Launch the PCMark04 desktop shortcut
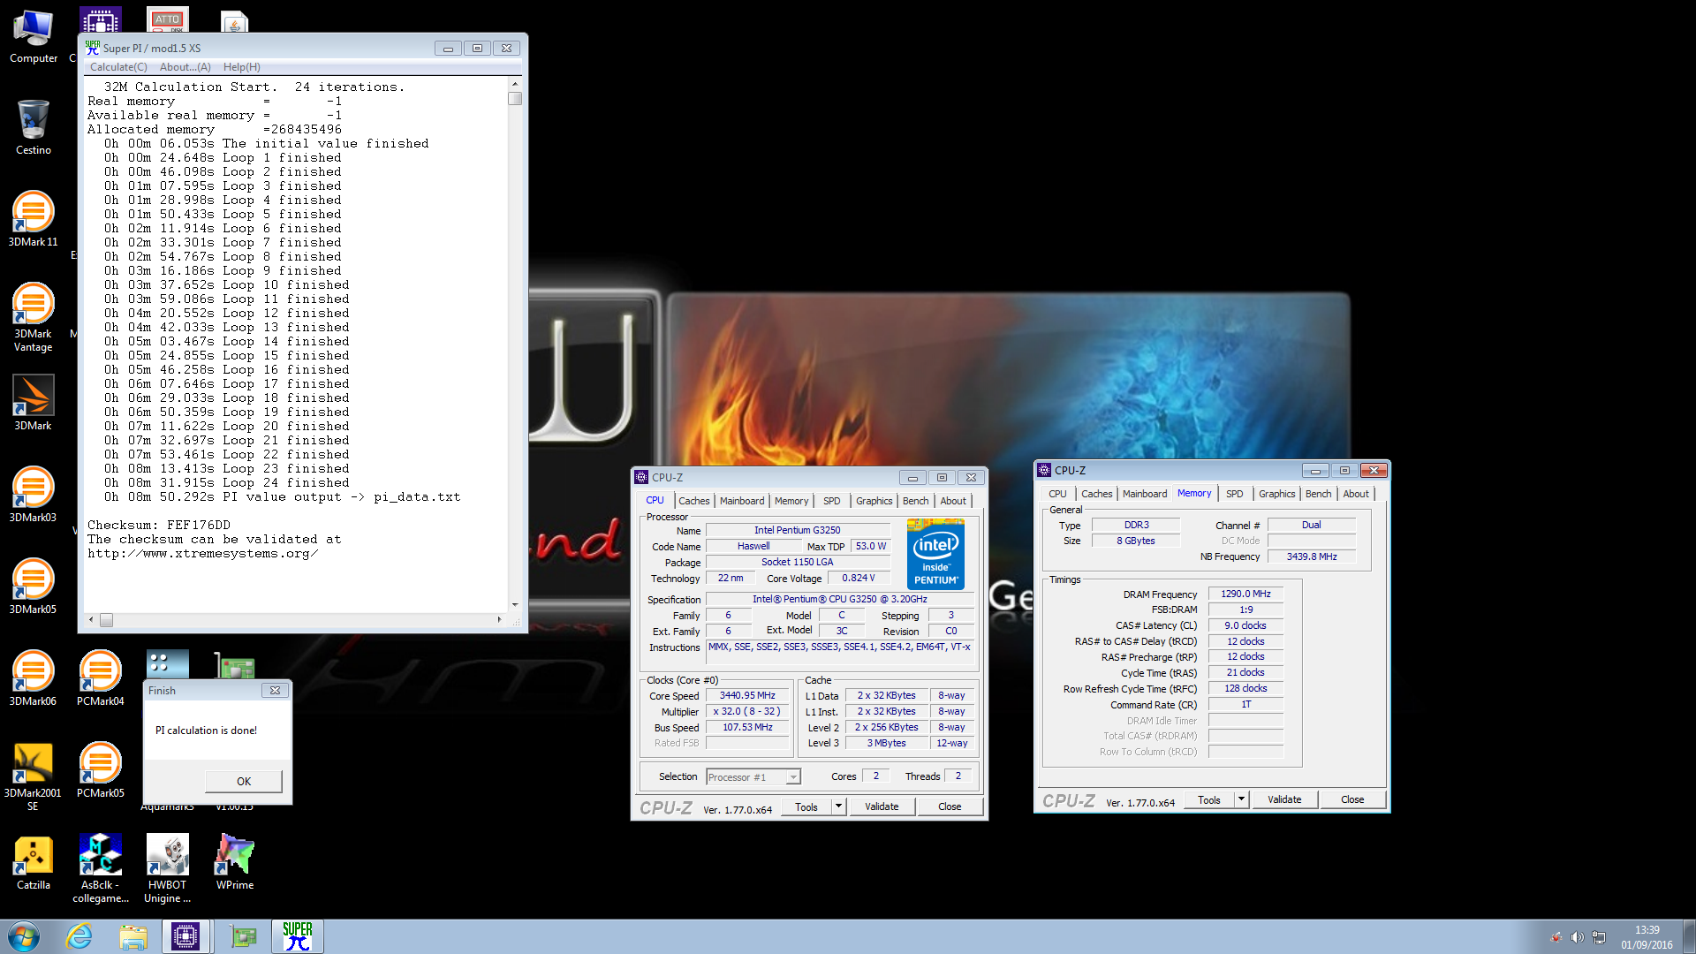The height and width of the screenshot is (954, 1696). 101,678
